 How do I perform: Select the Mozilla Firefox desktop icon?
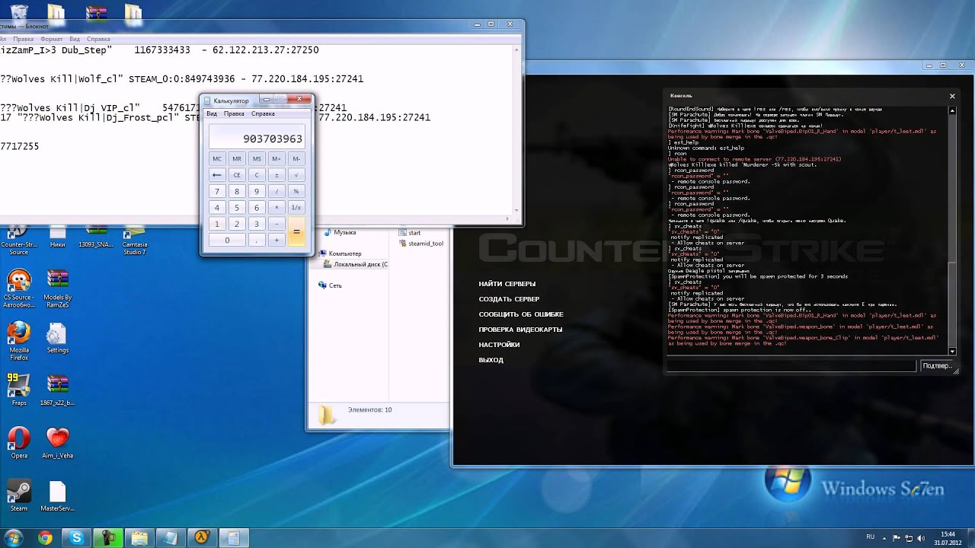(x=18, y=340)
